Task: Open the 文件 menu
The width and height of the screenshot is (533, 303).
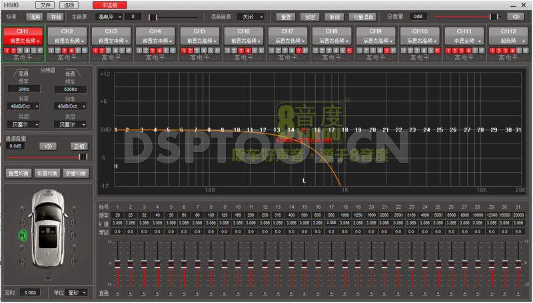Action: point(45,5)
